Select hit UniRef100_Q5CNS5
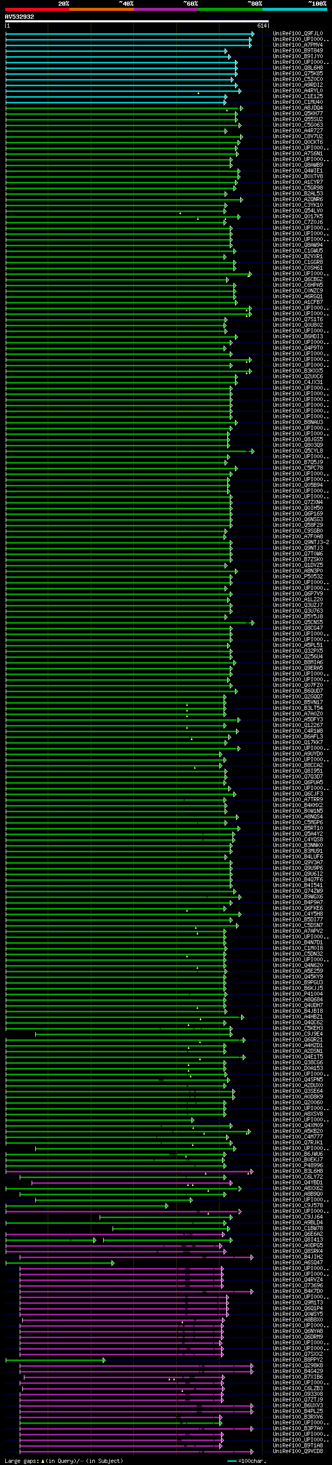Image resolution: width=332 pixels, height=1465 pixels. (x=297, y=622)
